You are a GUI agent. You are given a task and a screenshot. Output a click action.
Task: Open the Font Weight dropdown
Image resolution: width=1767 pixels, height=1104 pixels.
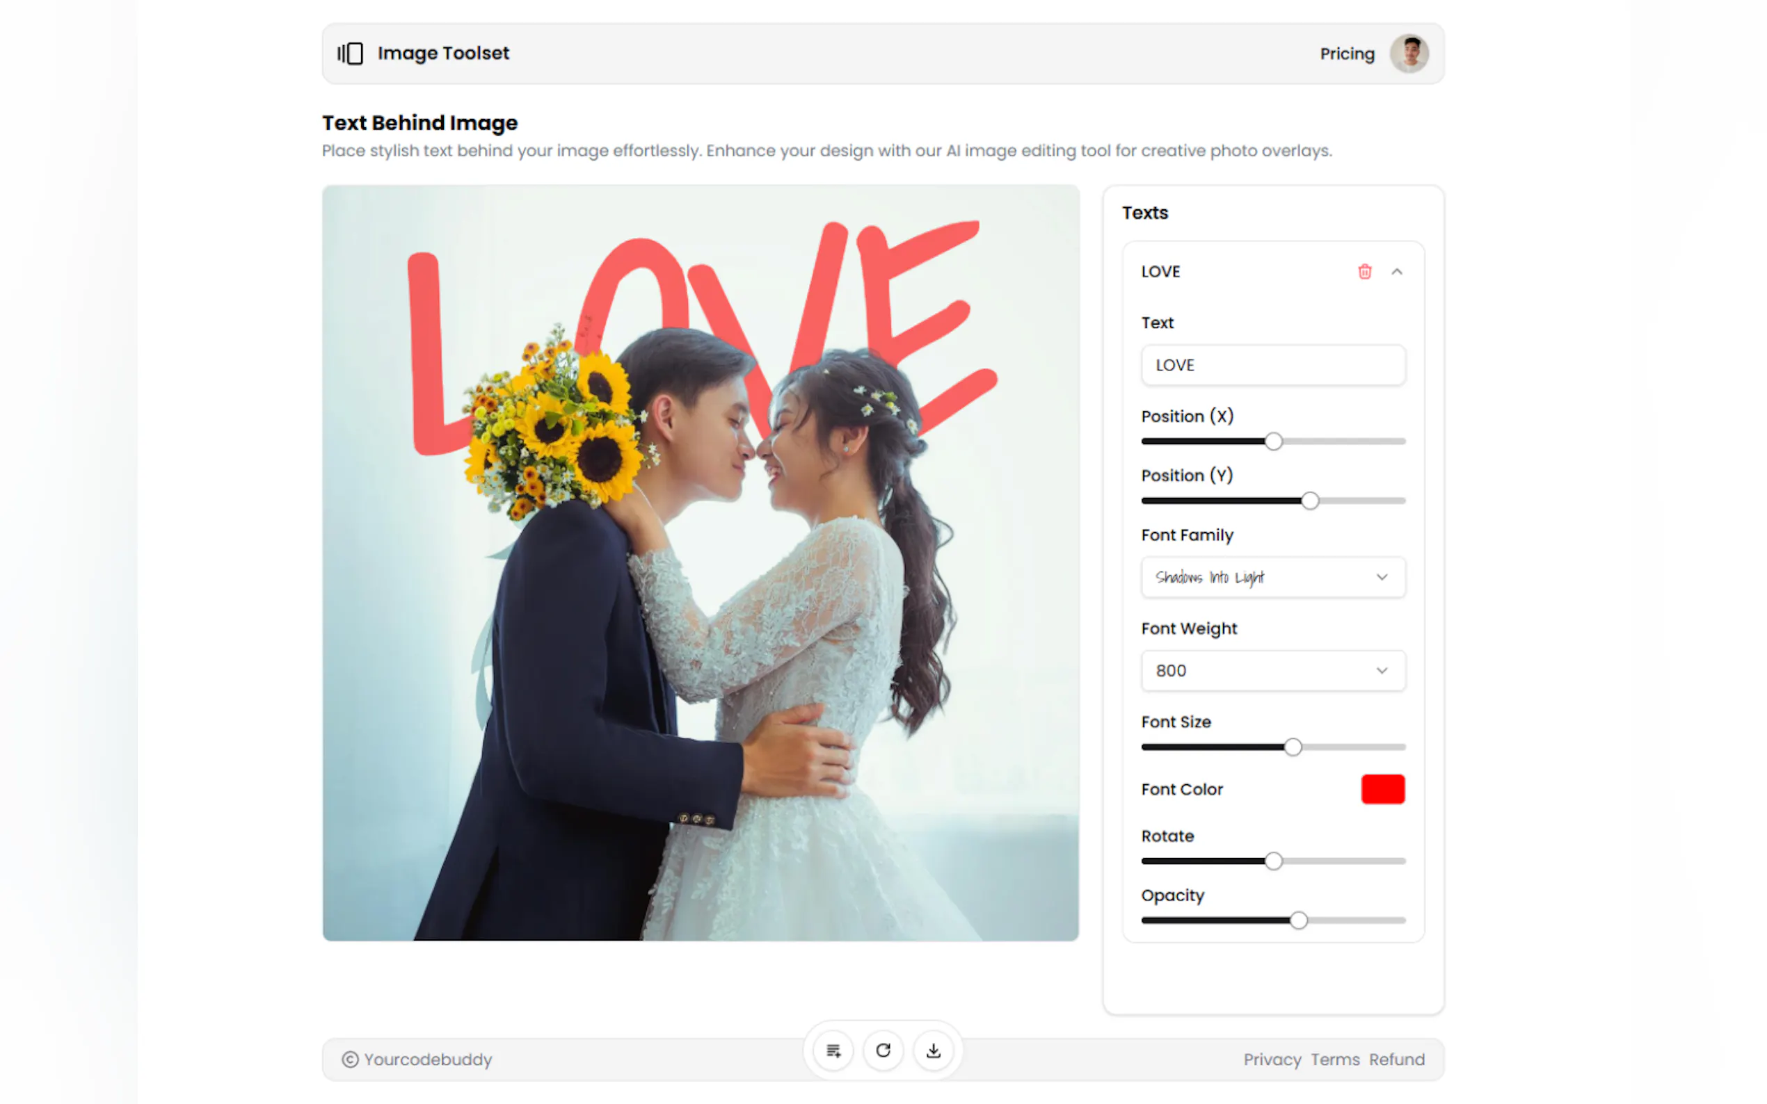click(1272, 670)
